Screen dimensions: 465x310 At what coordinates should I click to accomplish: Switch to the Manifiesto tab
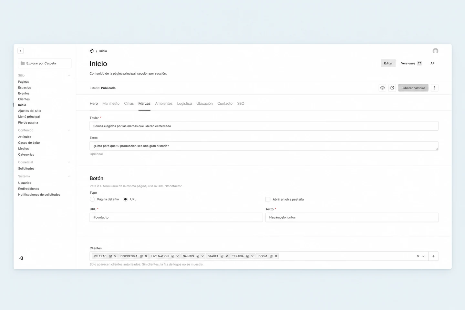(111, 103)
